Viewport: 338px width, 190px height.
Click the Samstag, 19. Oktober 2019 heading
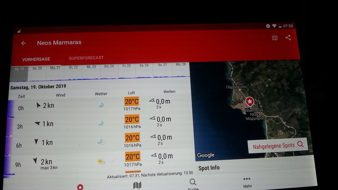[x=38, y=87]
